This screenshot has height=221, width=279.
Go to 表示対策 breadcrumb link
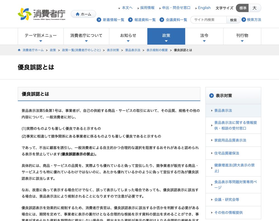point(113,50)
